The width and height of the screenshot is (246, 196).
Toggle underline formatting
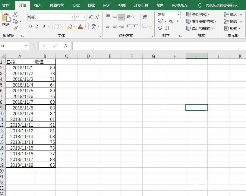(44, 26)
